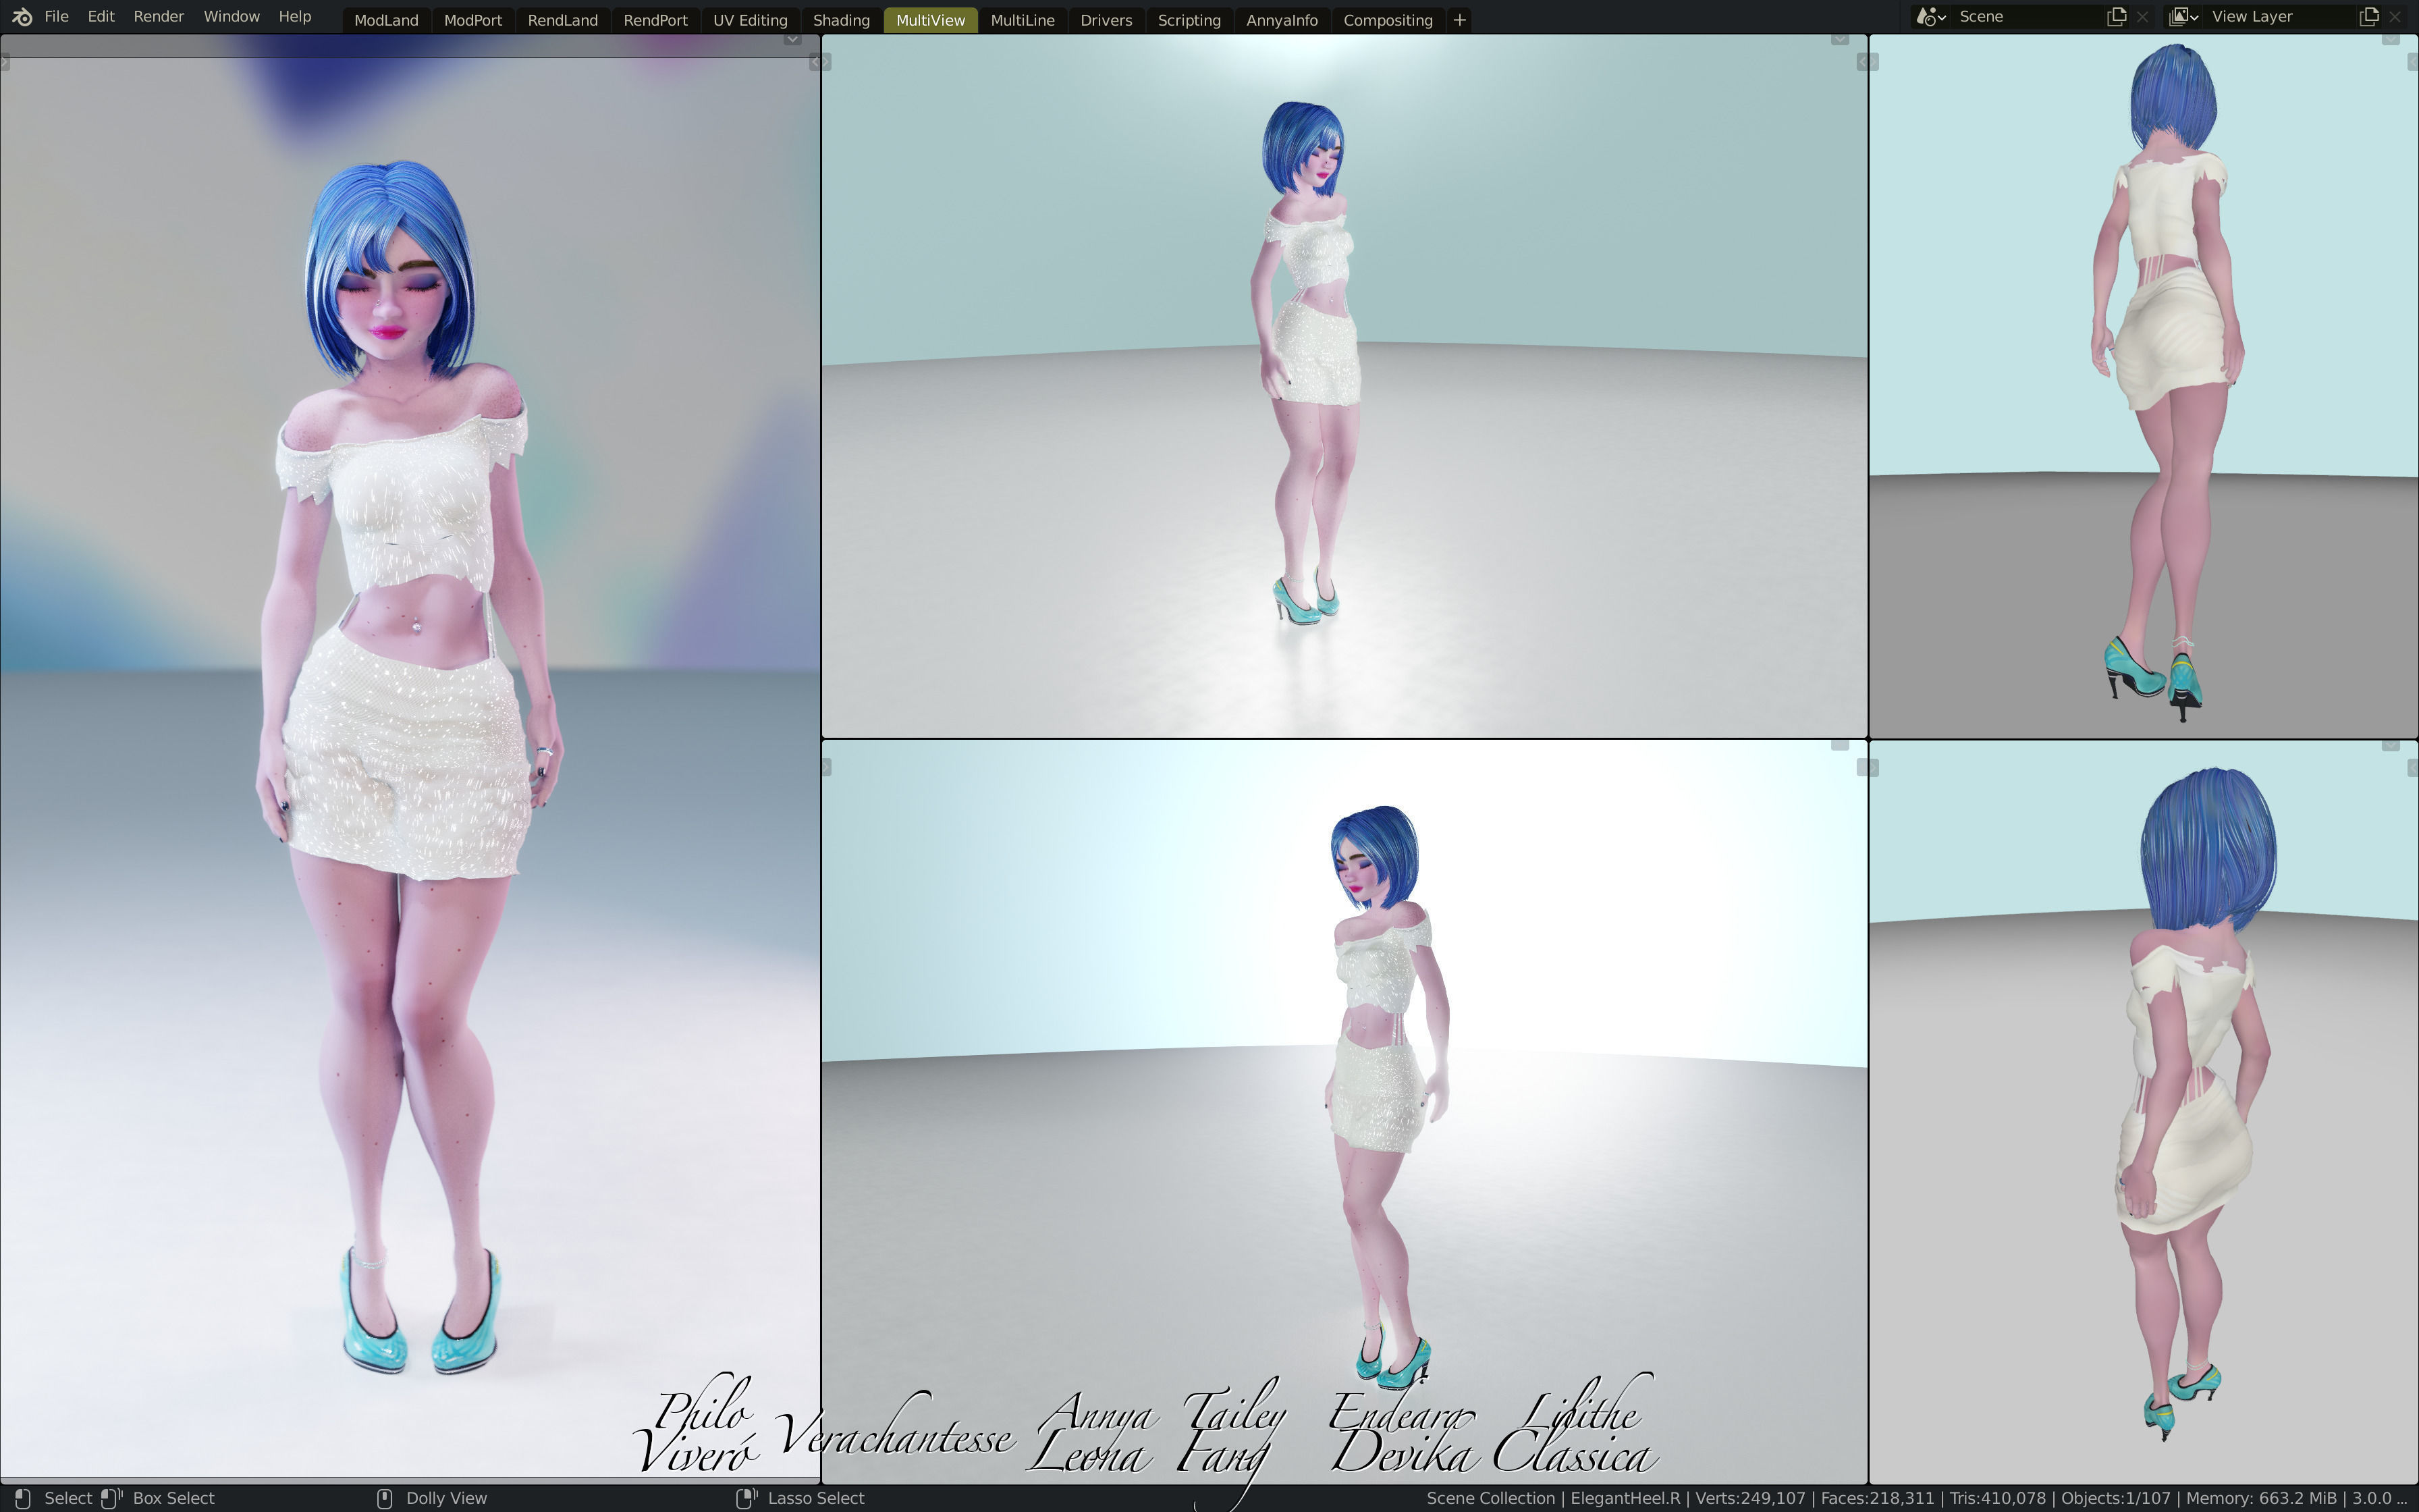Remove the view layer with the X icon
The width and height of the screenshot is (2419, 1512).
(2395, 17)
